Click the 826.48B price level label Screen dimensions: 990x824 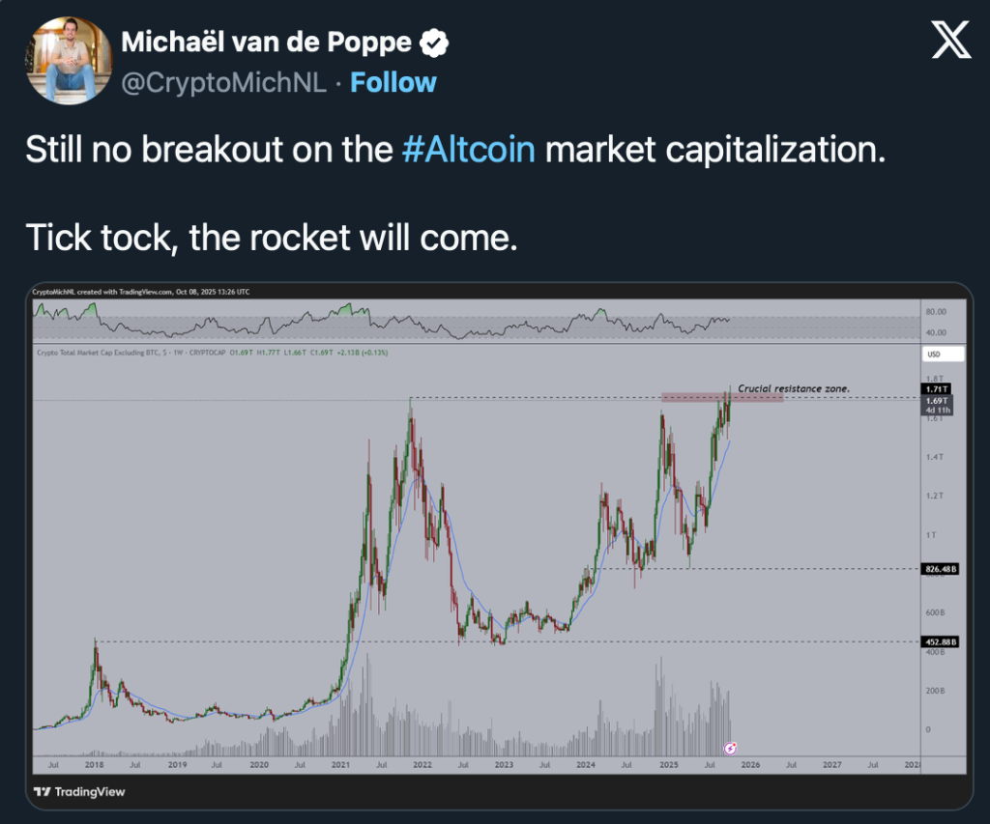pos(937,570)
